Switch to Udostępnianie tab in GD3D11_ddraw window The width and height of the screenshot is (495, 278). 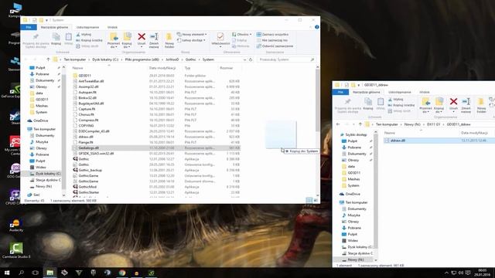pos(399,92)
